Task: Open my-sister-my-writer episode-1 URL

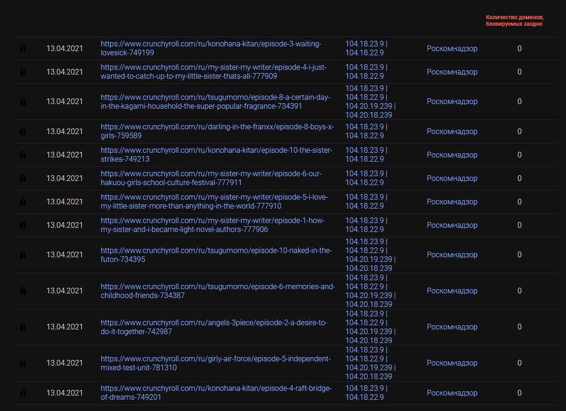Action: pos(213,225)
